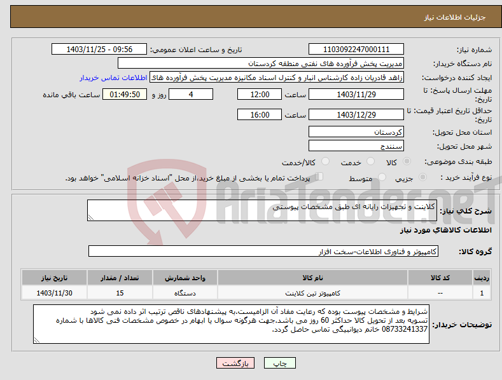This screenshot has height=380, width=502.
Task: Click the شماره نیاز field 1103092247000111
Action: (356, 50)
